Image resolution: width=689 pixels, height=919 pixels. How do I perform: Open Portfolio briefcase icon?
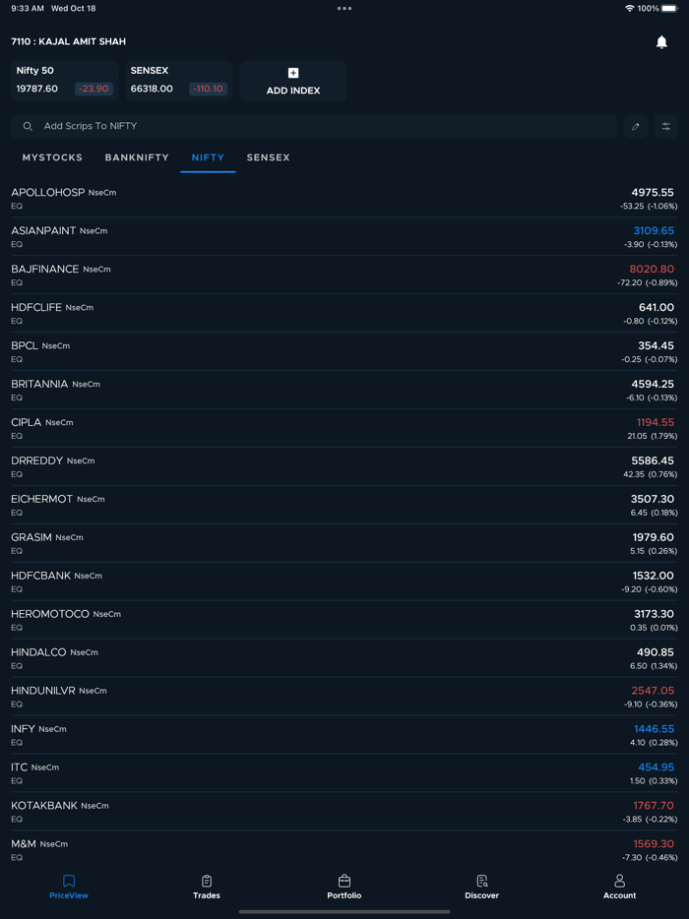[x=344, y=881]
